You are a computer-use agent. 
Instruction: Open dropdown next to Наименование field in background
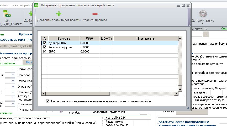click(13, 69)
